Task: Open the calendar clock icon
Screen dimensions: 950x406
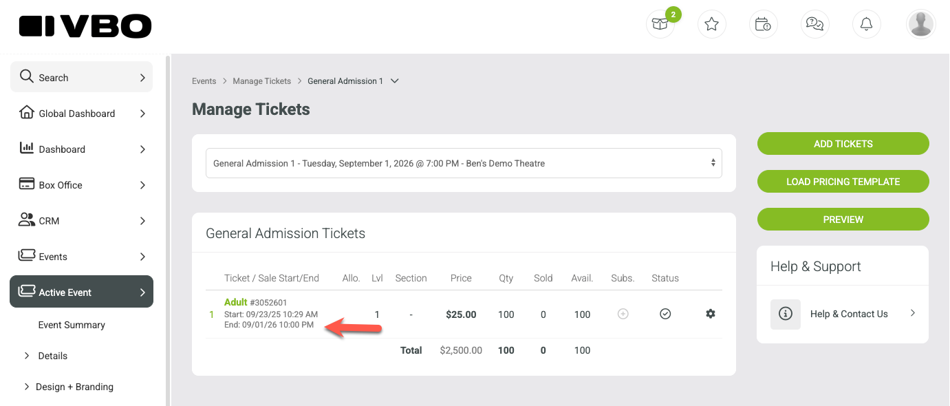Action: pos(764,25)
